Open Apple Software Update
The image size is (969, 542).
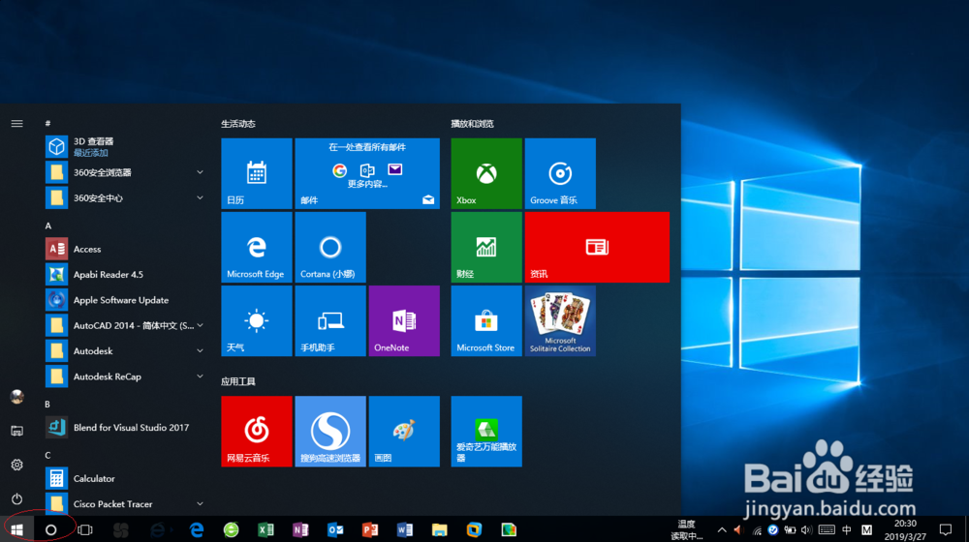(x=125, y=300)
